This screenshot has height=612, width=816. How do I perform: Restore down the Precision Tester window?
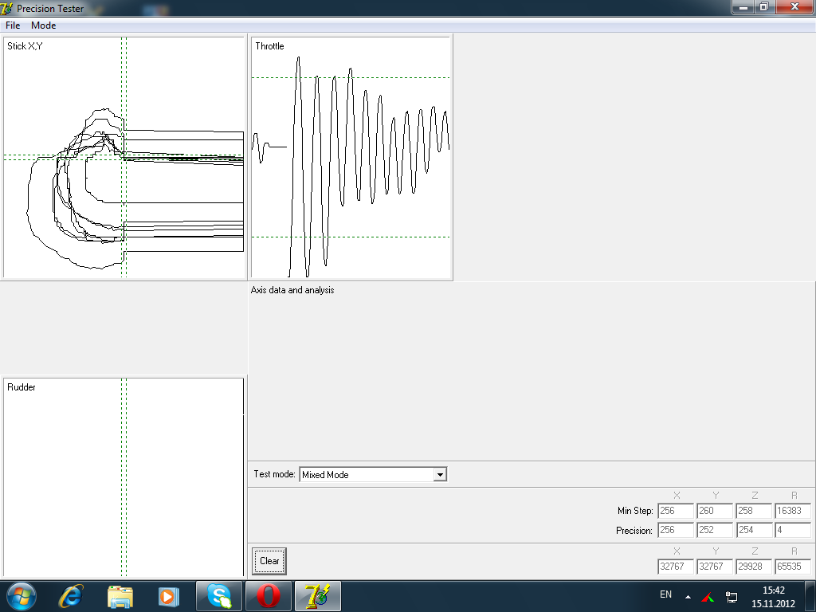tap(764, 6)
